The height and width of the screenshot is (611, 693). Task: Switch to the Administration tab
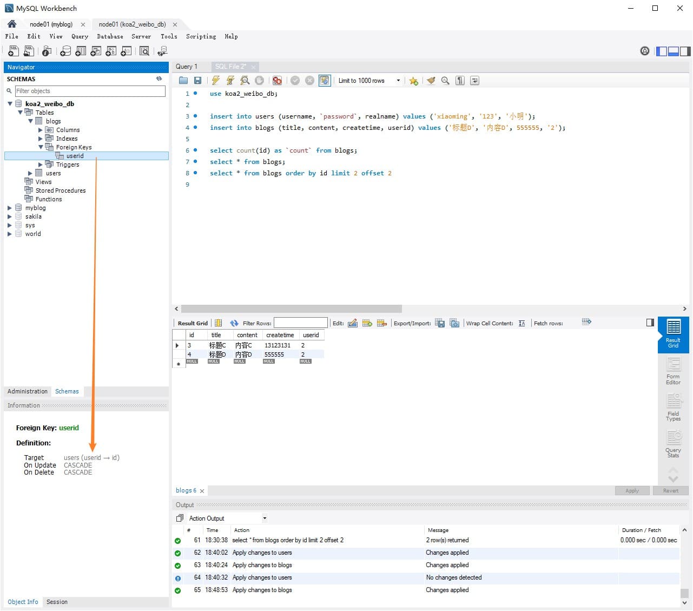tap(28, 391)
